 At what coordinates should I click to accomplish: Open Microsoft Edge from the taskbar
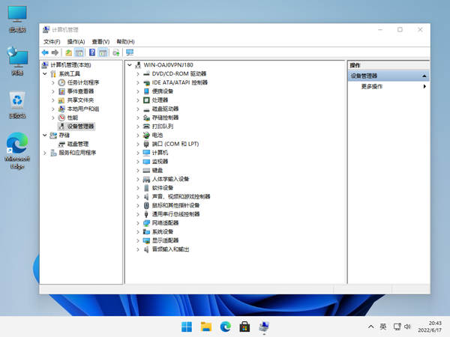[225, 327]
